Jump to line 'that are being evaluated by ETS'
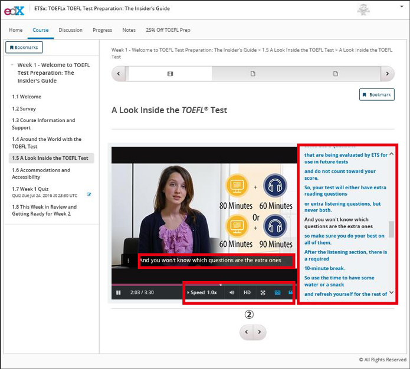Screen dimensions: 410x369 (346, 159)
